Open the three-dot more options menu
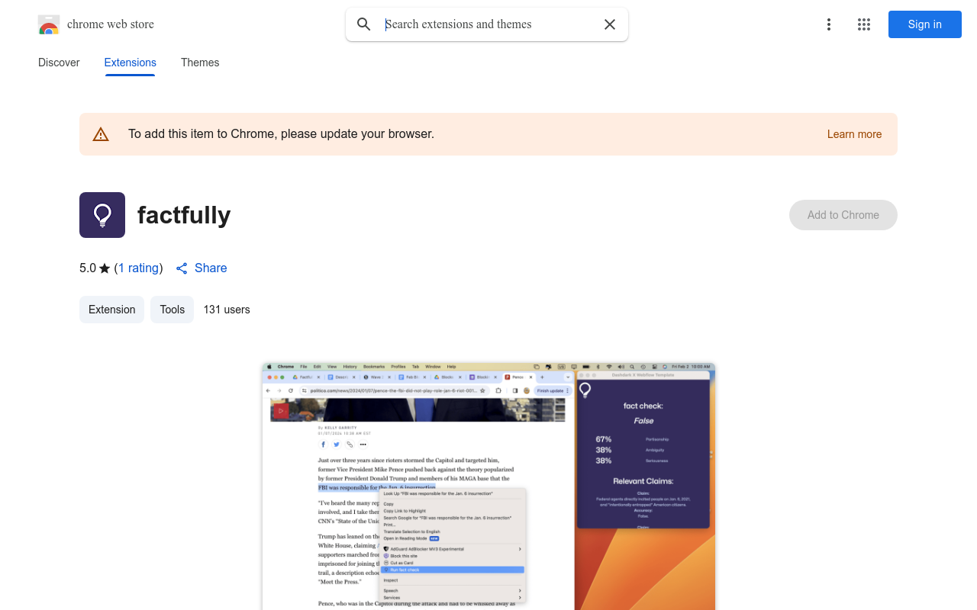 tap(829, 24)
